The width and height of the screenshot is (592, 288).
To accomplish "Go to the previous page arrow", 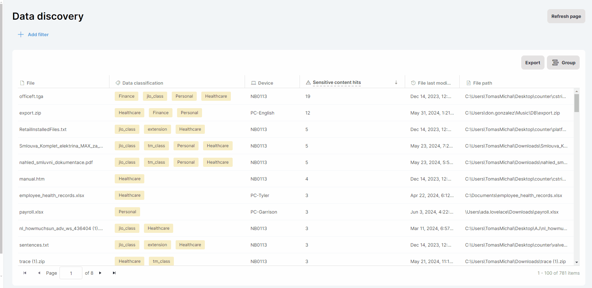I will pos(39,273).
